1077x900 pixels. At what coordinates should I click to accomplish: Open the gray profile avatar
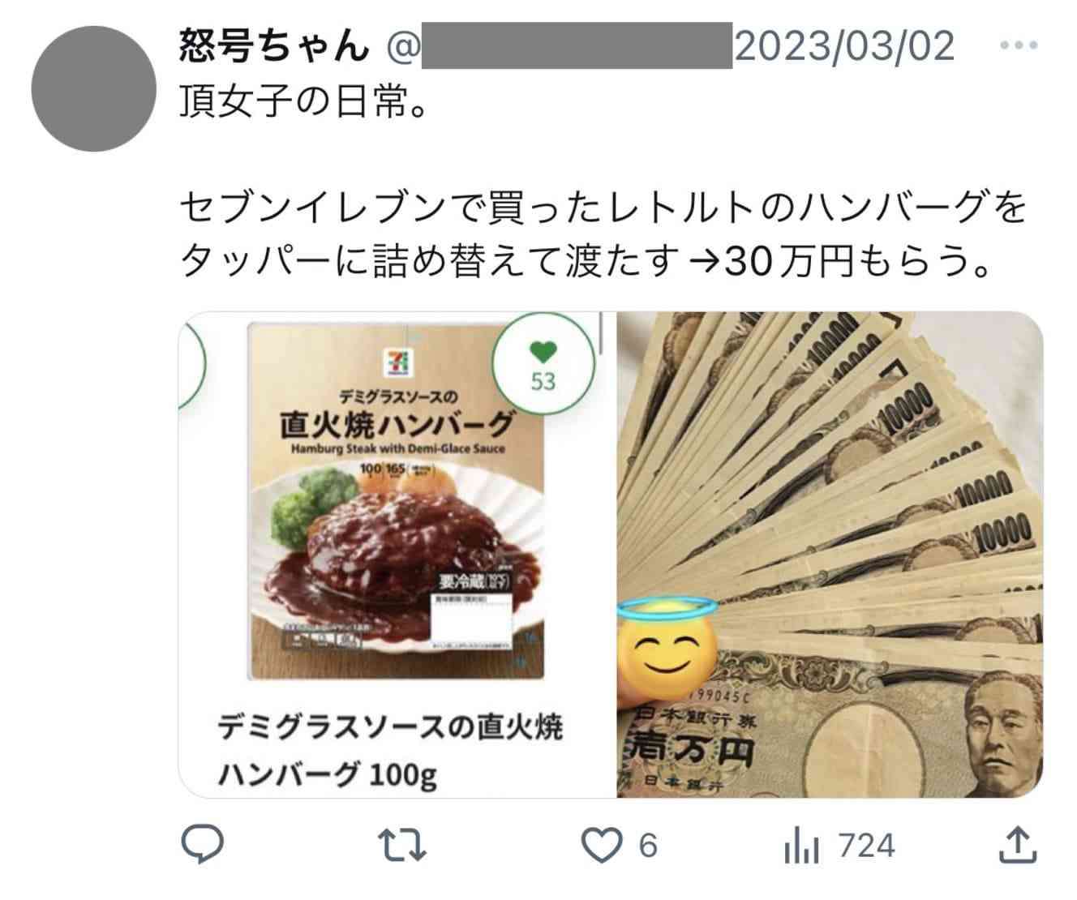(94, 89)
